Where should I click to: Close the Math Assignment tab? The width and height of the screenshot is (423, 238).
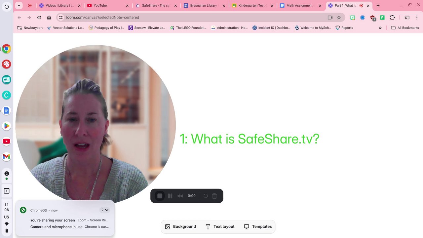[320, 6]
